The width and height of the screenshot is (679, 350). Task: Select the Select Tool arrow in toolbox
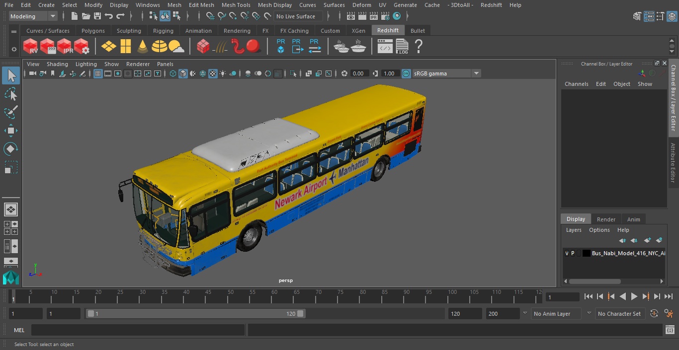(x=11, y=76)
